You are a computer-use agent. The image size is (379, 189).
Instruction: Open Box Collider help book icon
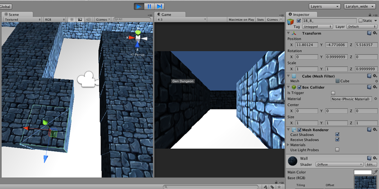pos(369,87)
